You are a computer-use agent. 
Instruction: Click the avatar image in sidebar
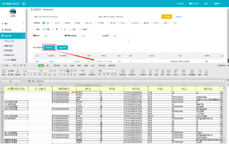point(12,11)
